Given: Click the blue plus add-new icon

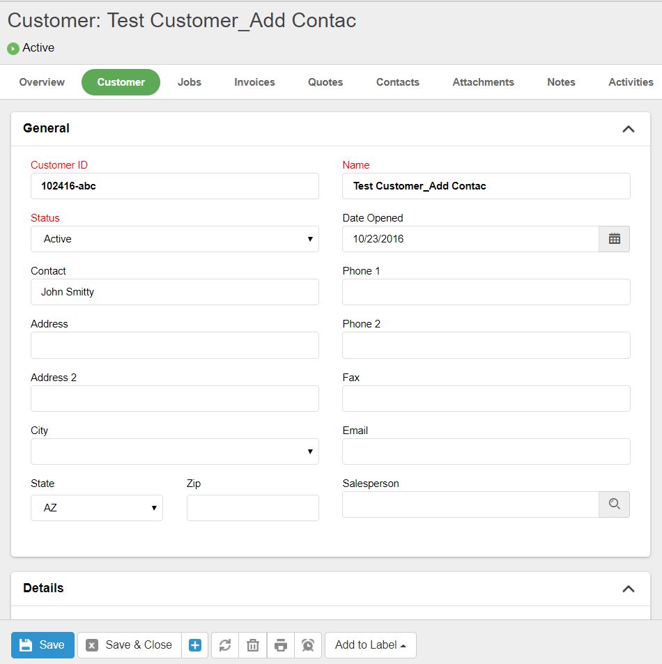Looking at the screenshot, I should [x=195, y=645].
